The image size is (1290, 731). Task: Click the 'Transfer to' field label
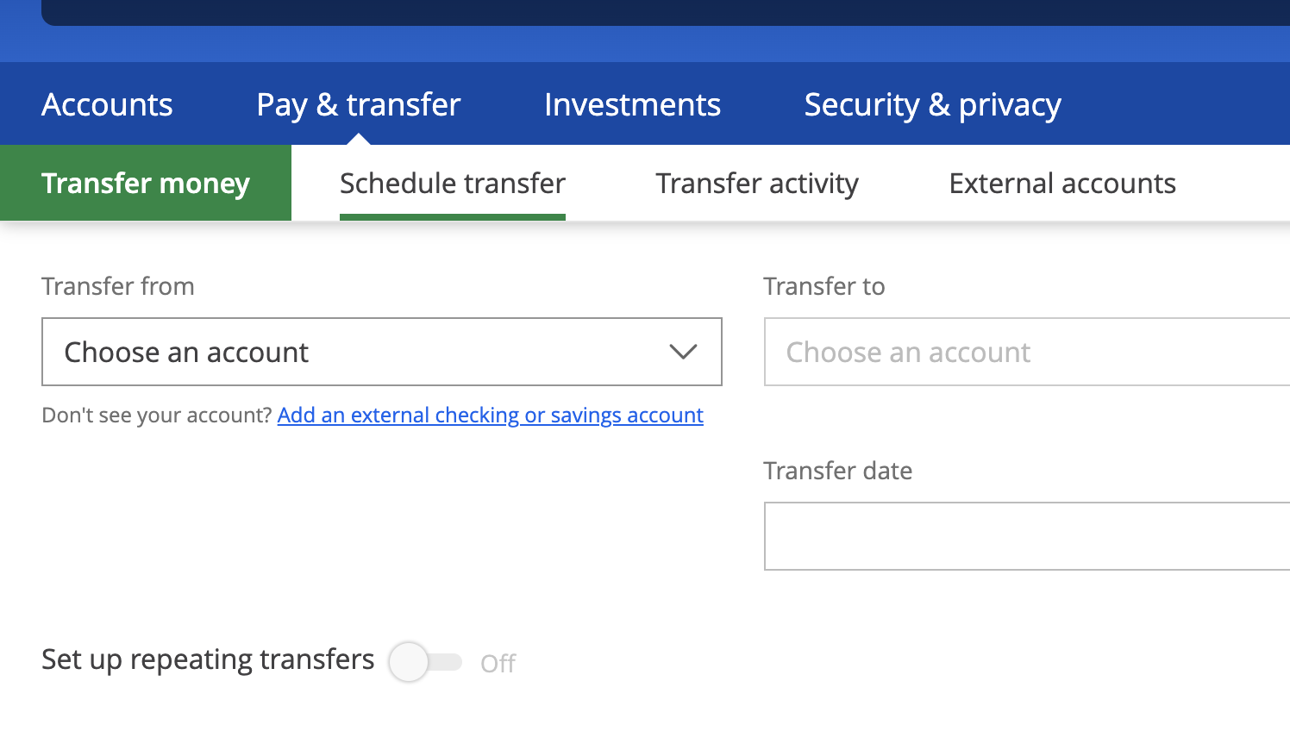click(x=824, y=286)
